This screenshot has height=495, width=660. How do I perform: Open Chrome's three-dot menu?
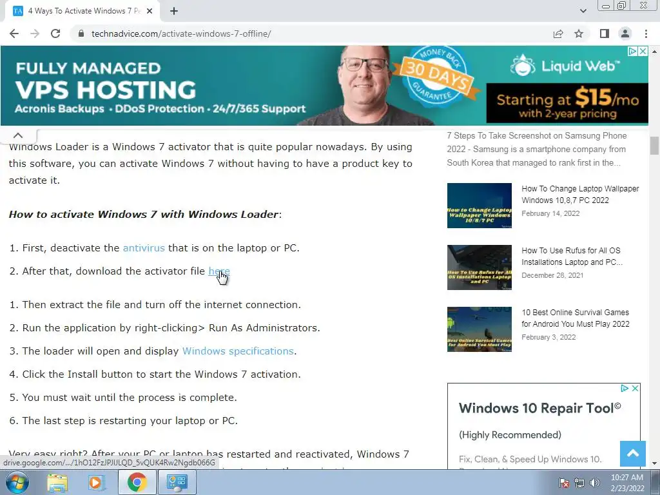click(646, 34)
